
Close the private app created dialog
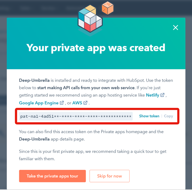coord(175,28)
